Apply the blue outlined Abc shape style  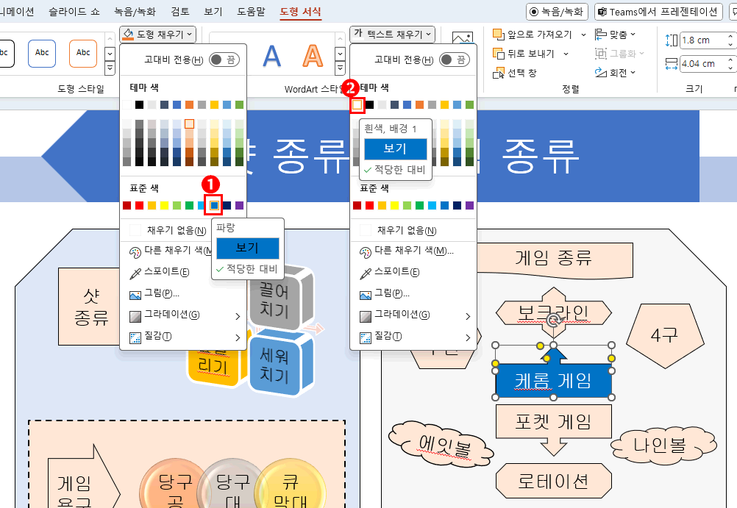(x=42, y=53)
